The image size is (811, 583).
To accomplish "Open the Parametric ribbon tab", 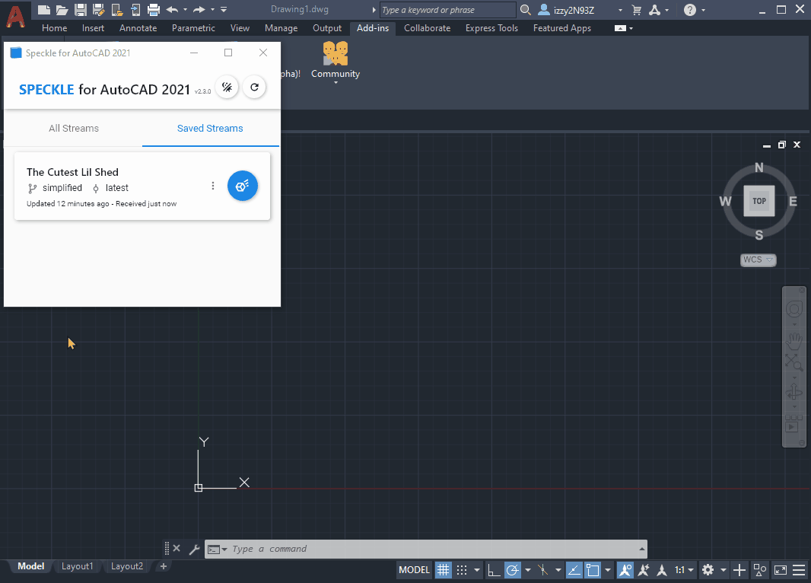I will [x=193, y=28].
